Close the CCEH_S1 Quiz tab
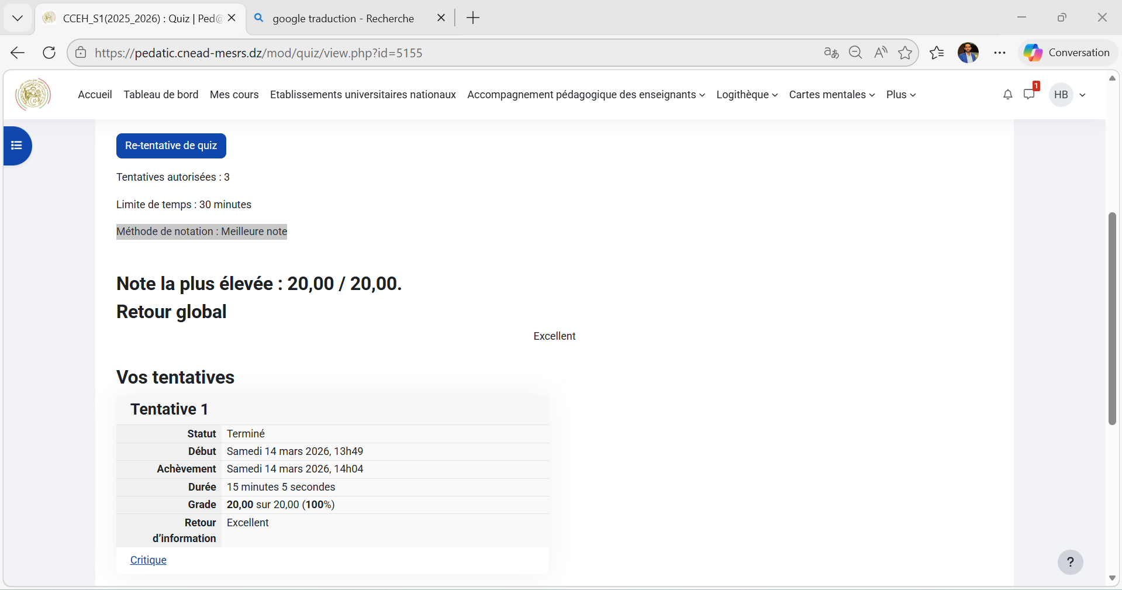Image resolution: width=1122 pixels, height=590 pixels. [232, 18]
